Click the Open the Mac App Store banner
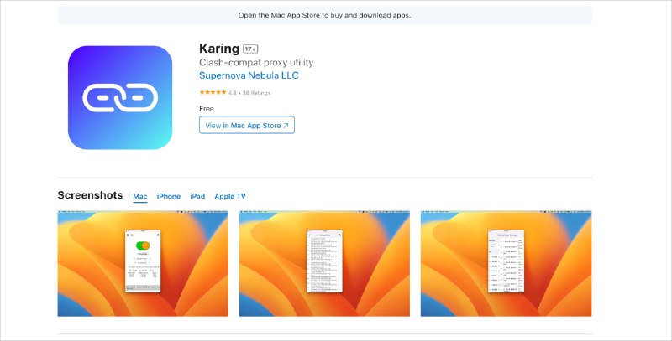The width and height of the screenshot is (672, 341). click(x=324, y=15)
